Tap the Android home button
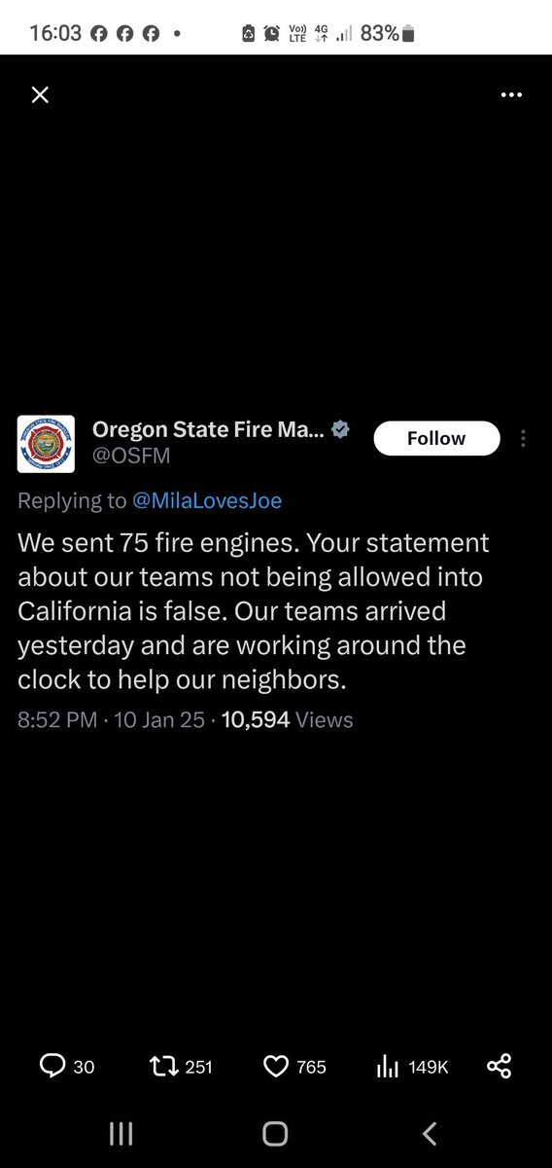This screenshot has width=552, height=1168. point(275,1133)
